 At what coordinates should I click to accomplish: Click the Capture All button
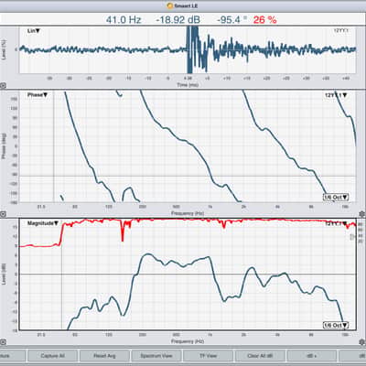pyautogui.click(x=52, y=356)
